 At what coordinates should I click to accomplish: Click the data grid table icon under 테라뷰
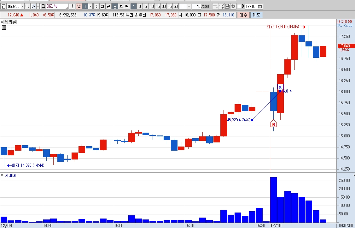click(x=4, y=28)
